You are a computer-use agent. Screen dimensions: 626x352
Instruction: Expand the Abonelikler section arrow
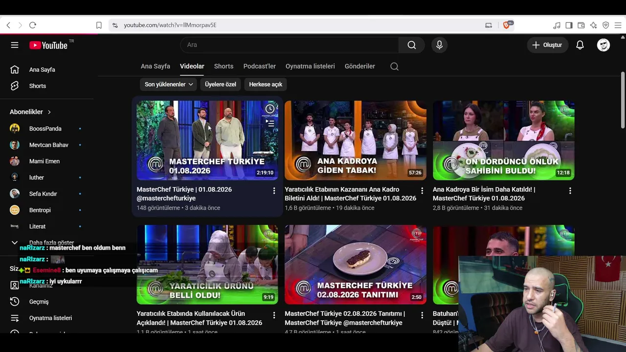49,112
